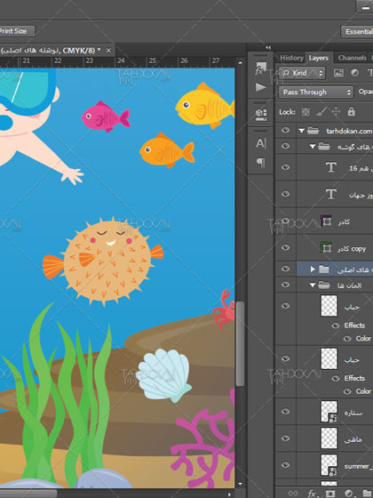Viewport: 373px width, 498px height.
Task: Click Lock image pixels brush icon
Action: point(321,112)
